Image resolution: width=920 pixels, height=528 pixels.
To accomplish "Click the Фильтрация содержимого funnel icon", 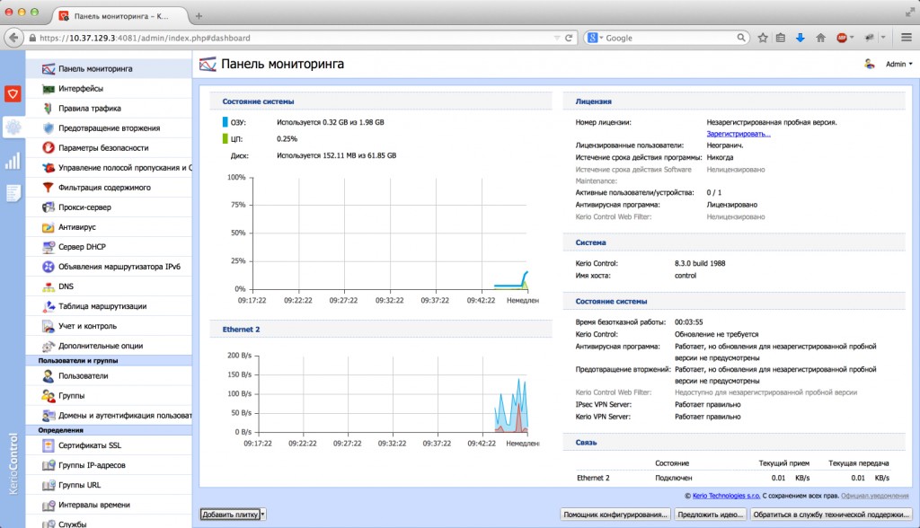I will 49,188.
